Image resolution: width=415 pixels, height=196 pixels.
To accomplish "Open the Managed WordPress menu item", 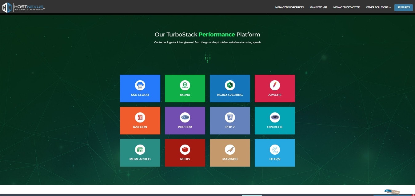I will [x=289, y=7].
